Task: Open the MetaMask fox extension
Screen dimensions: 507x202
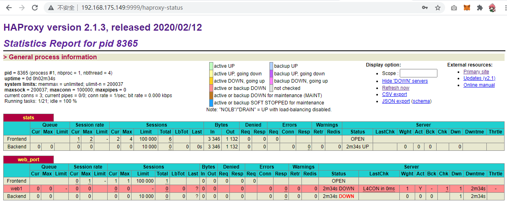Action: 467,8
